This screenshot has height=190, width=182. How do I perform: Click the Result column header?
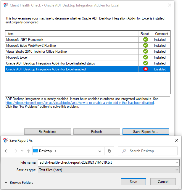tap(146, 34)
